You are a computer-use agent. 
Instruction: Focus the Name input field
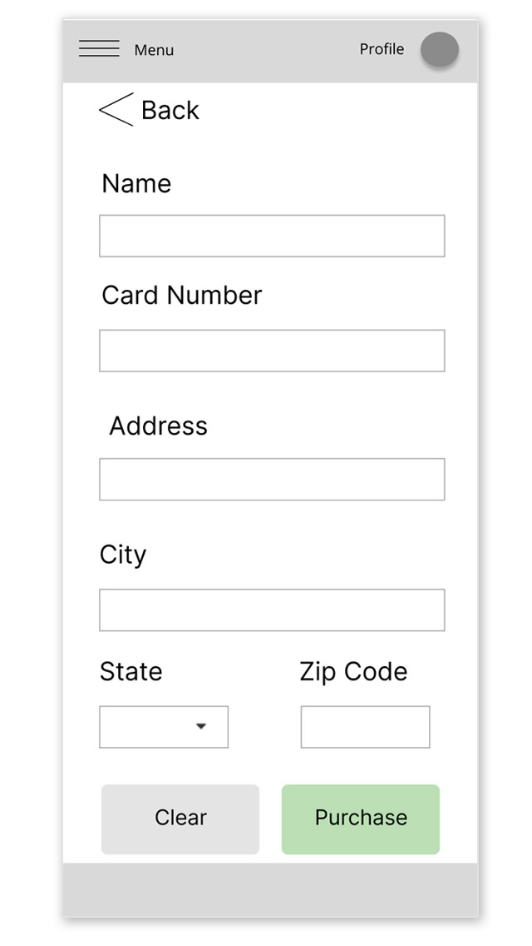[x=272, y=236]
